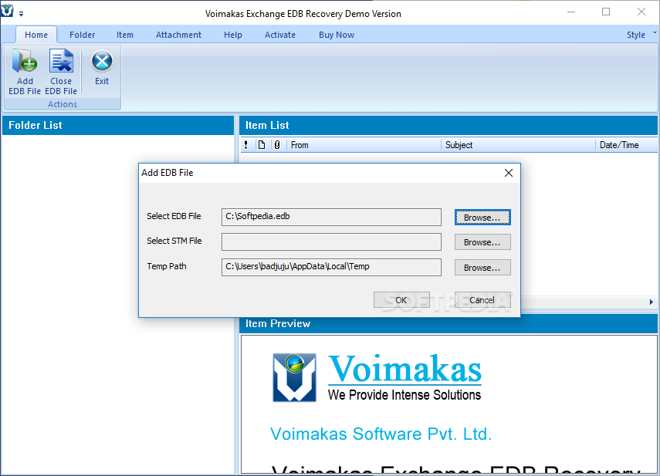Click the Item Preview panel header
Image resolution: width=660 pixels, height=476 pixels.
click(x=448, y=324)
